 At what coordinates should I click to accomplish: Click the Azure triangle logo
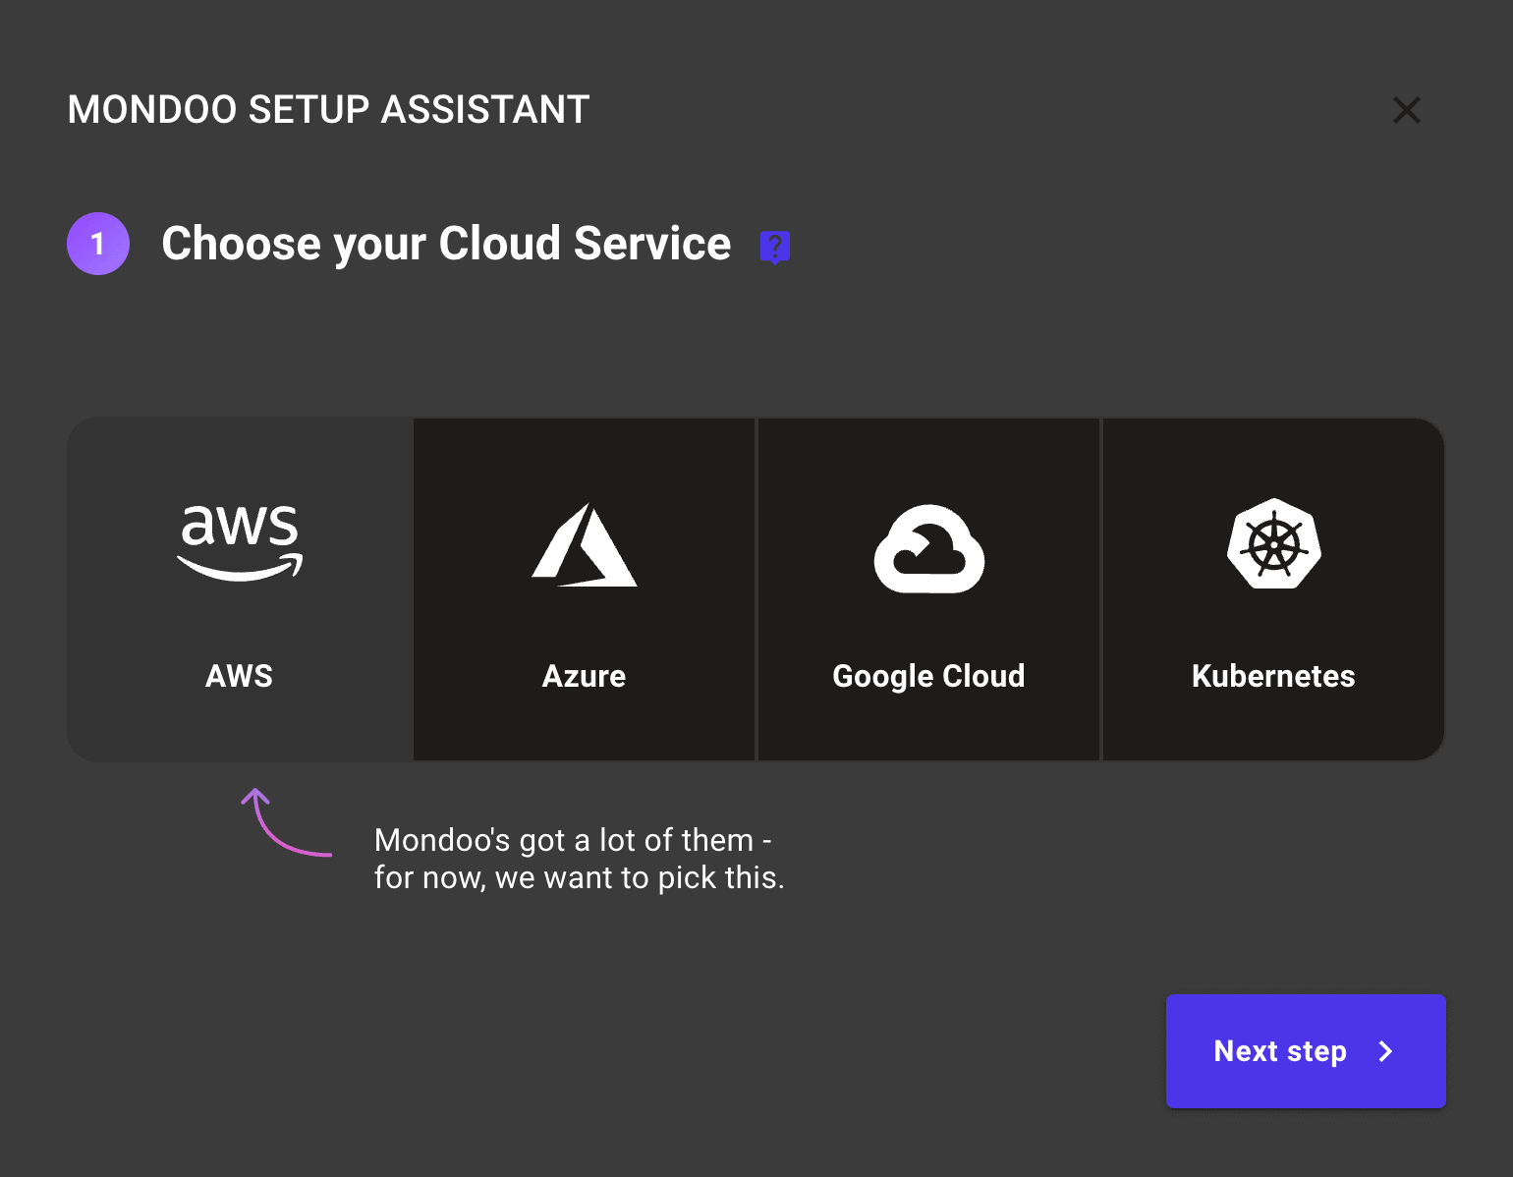click(x=584, y=545)
